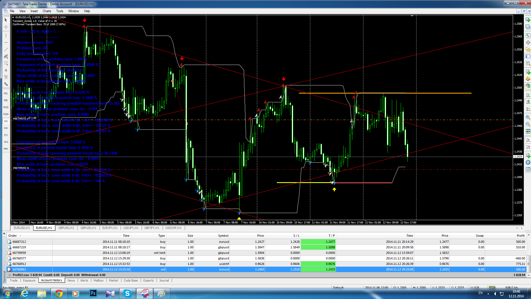Open the Tools menu
The height and width of the screenshot is (299, 531).
60,11
